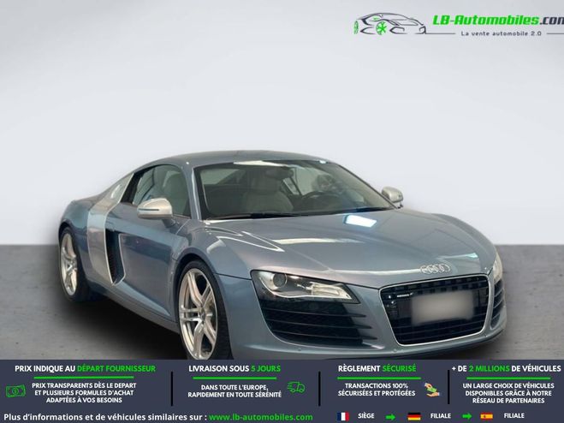The height and width of the screenshot is (423, 564).
Task: Click 'DANS TOUTE L'EUROPE' delivery text
Action: (x=235, y=387)
